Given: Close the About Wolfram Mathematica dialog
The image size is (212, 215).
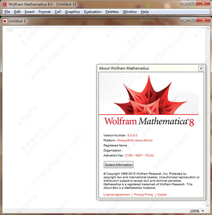Looking at the screenshot, I should click(x=201, y=68).
